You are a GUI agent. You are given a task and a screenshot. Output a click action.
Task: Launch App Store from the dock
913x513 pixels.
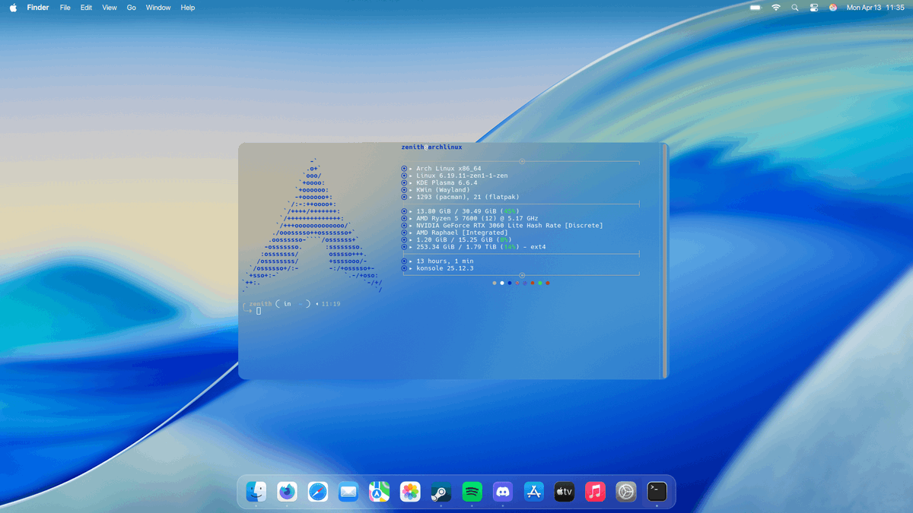point(533,492)
